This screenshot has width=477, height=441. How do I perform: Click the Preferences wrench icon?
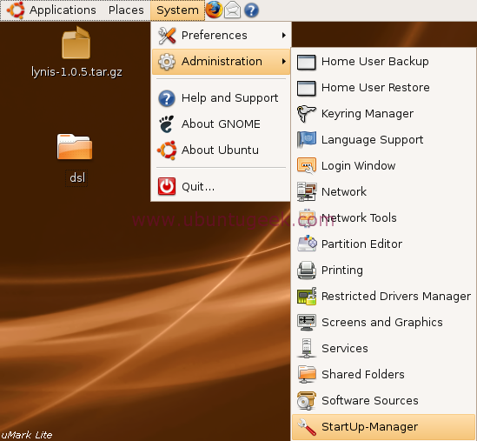[x=167, y=36]
